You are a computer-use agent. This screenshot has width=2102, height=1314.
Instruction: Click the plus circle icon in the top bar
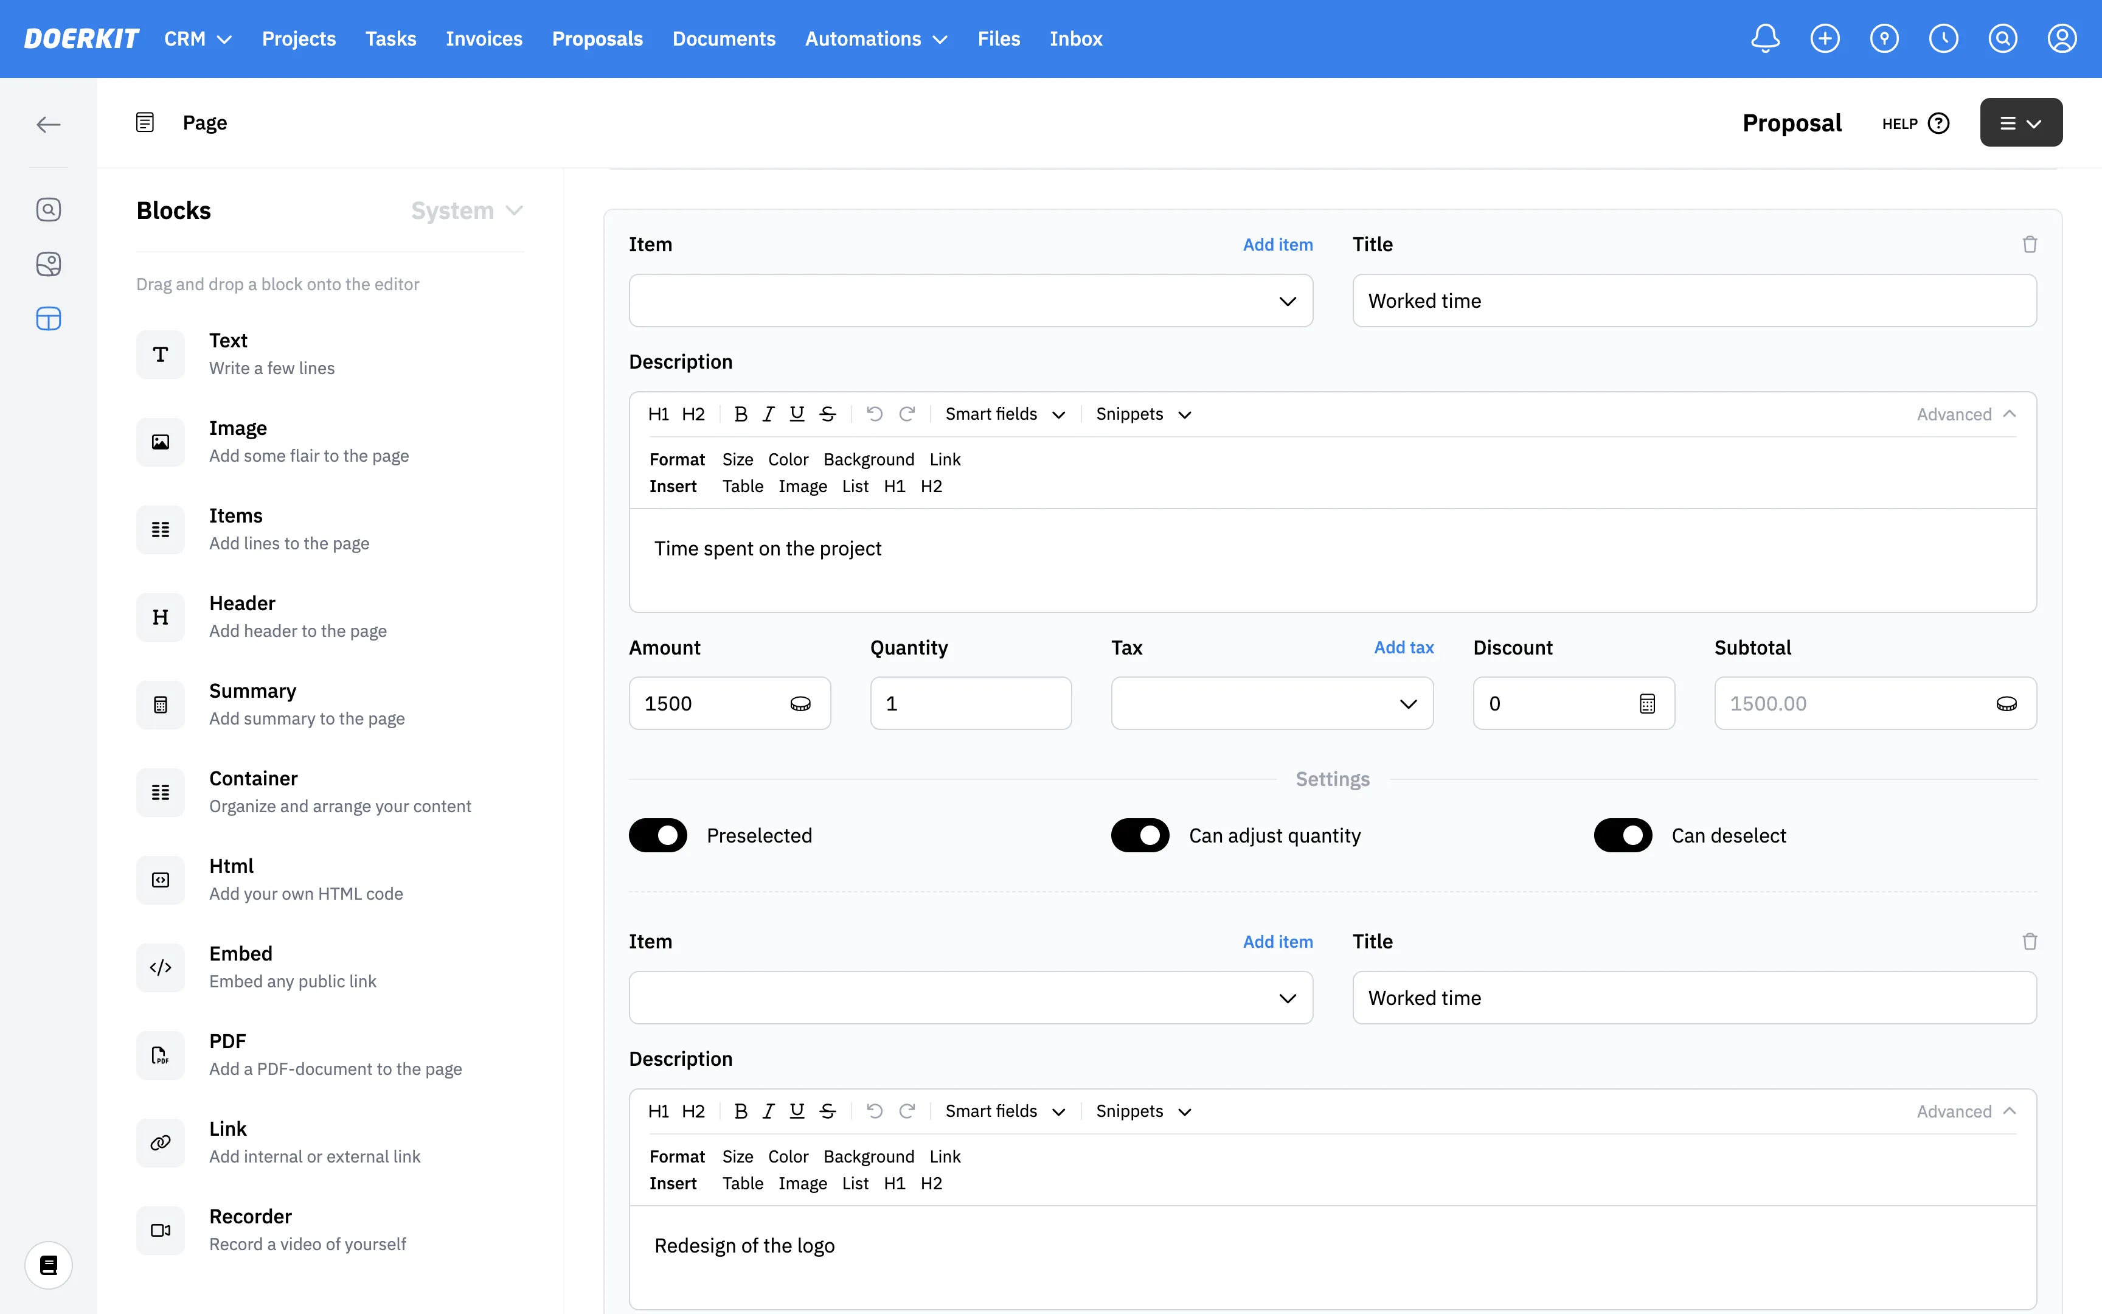coord(1825,38)
